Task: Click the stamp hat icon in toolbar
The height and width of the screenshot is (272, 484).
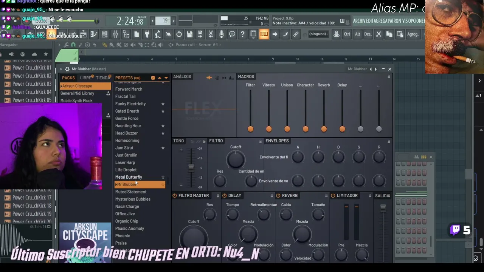Action: point(336,34)
